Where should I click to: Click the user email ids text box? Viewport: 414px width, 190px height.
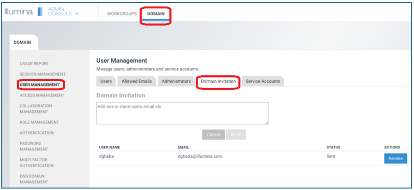(182, 113)
